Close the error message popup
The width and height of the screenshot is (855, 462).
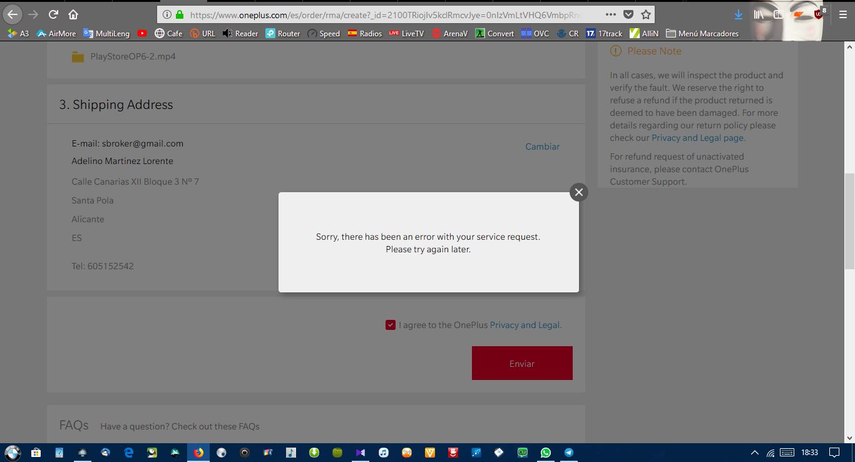click(579, 192)
